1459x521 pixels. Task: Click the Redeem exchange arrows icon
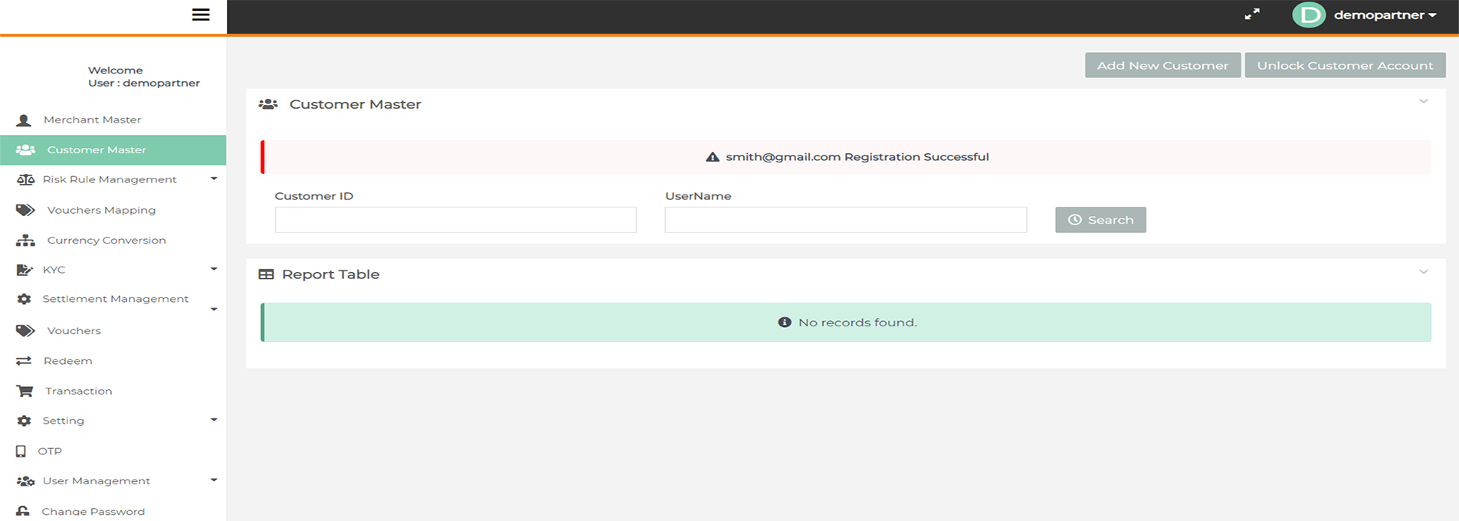point(24,361)
